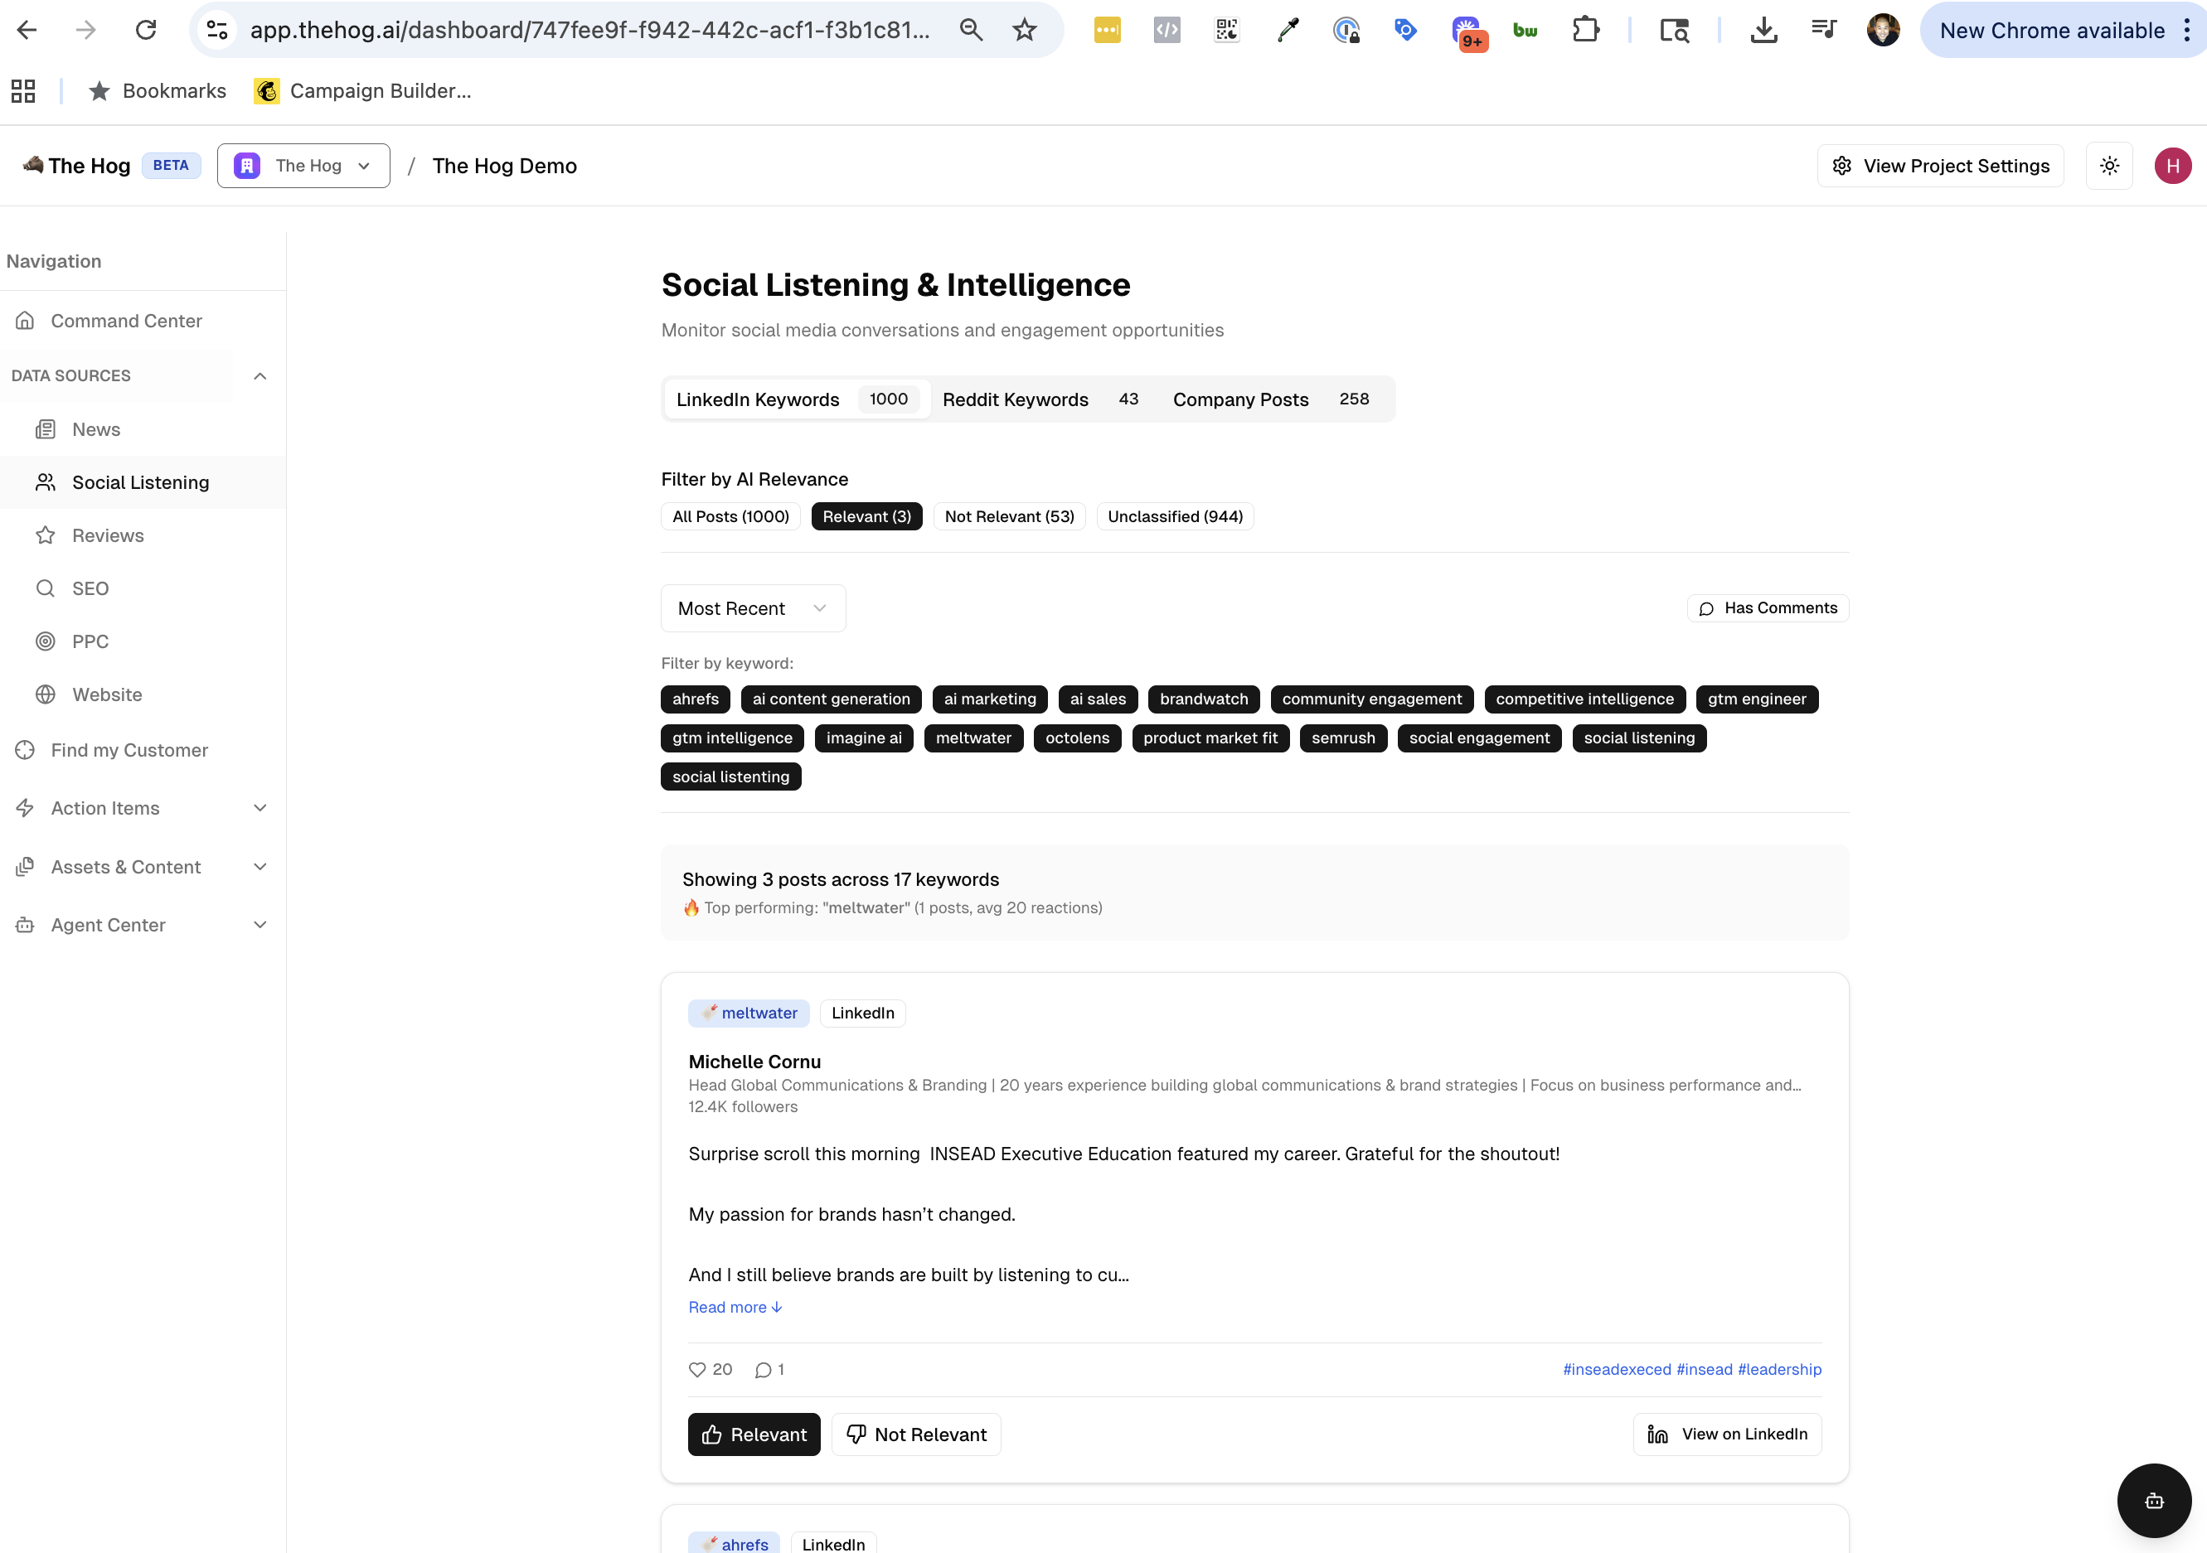Screen dimensions: 2207x1553
Task: Click the comment bubble icon showing 1
Action: click(x=764, y=1370)
